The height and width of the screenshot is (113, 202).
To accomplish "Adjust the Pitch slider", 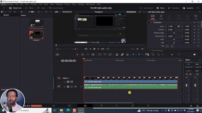I will click(174, 40).
